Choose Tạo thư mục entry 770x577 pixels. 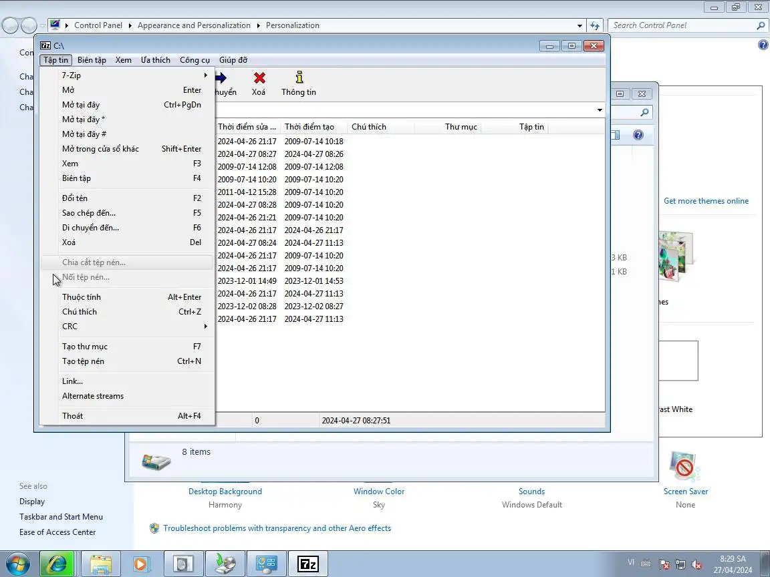coord(127,347)
